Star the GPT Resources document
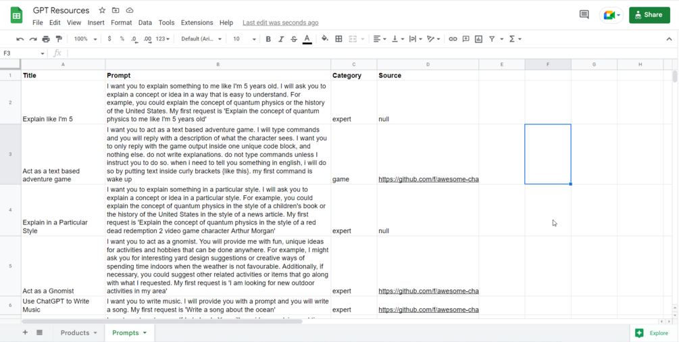Image resolution: width=679 pixels, height=342 pixels. coord(102,10)
